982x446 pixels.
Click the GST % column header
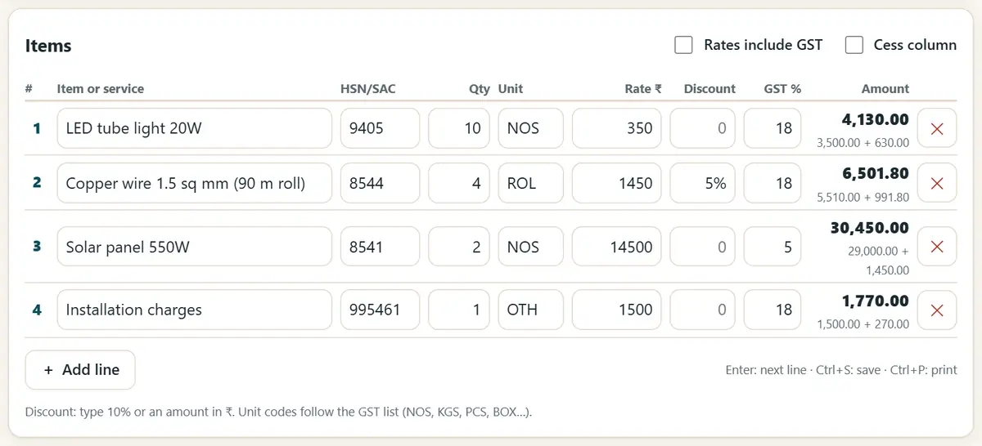782,88
